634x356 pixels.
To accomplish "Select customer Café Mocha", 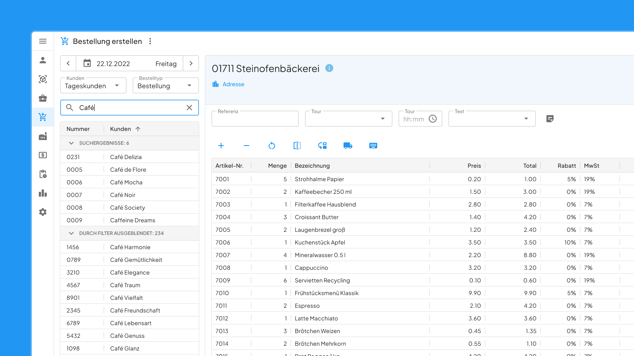I will click(x=130, y=182).
